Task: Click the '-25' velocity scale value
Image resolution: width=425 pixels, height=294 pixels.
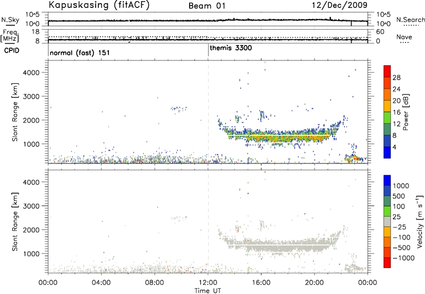Action: [x=399, y=227]
